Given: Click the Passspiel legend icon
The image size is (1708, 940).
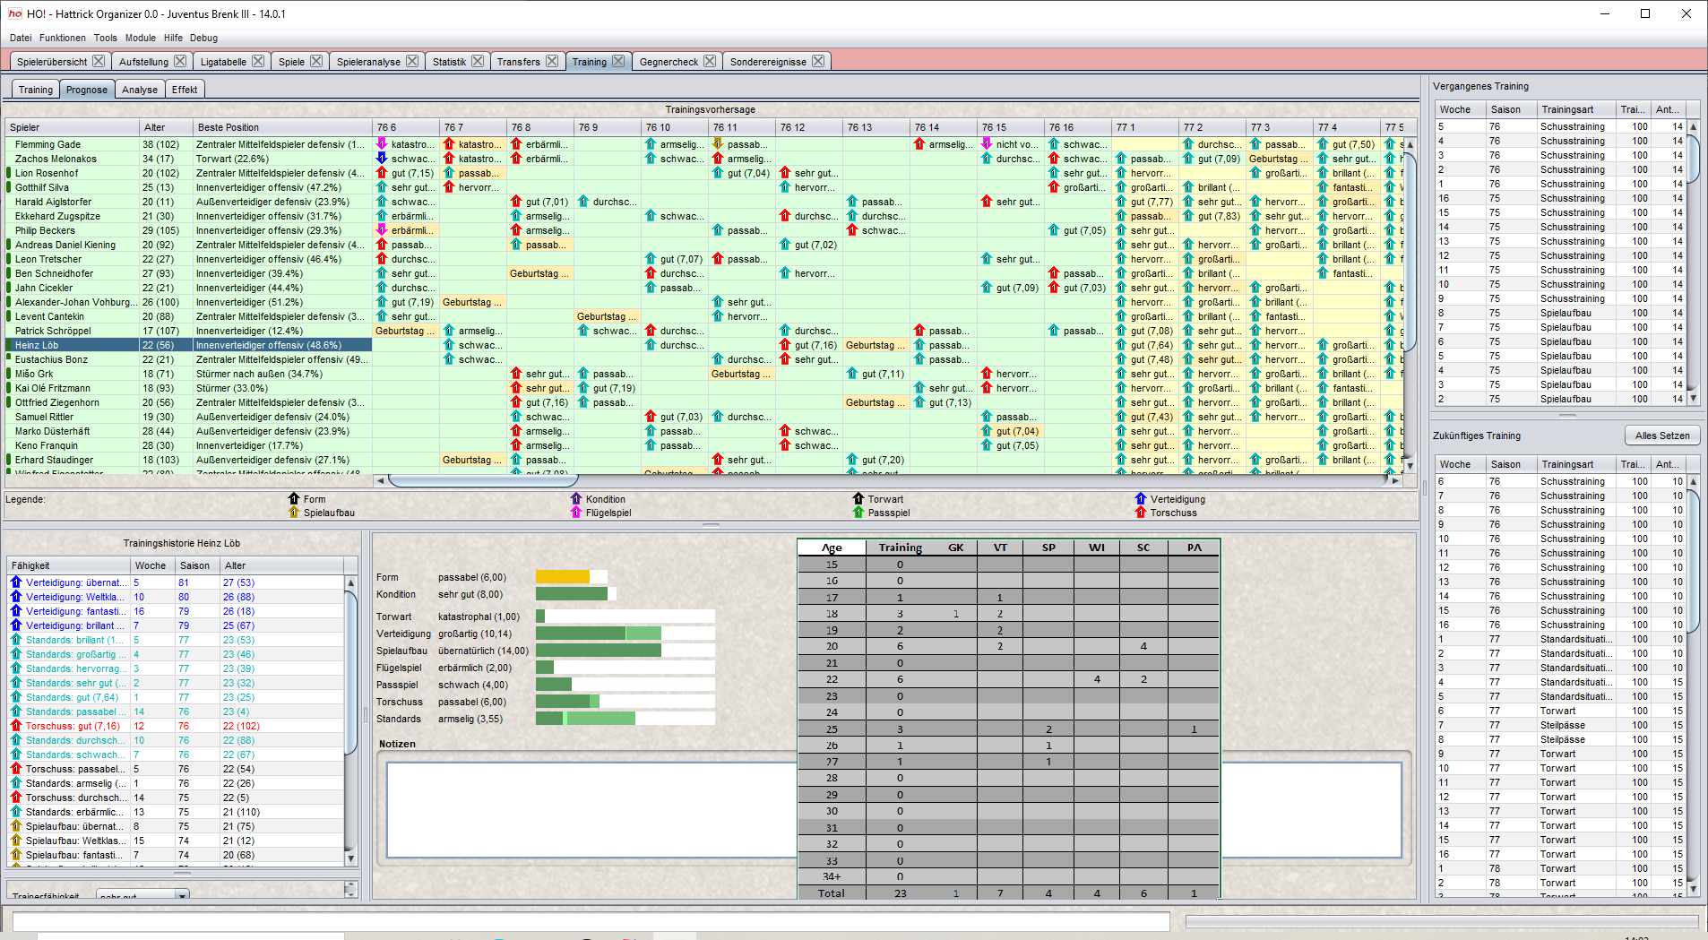Looking at the screenshot, I should tap(858, 513).
